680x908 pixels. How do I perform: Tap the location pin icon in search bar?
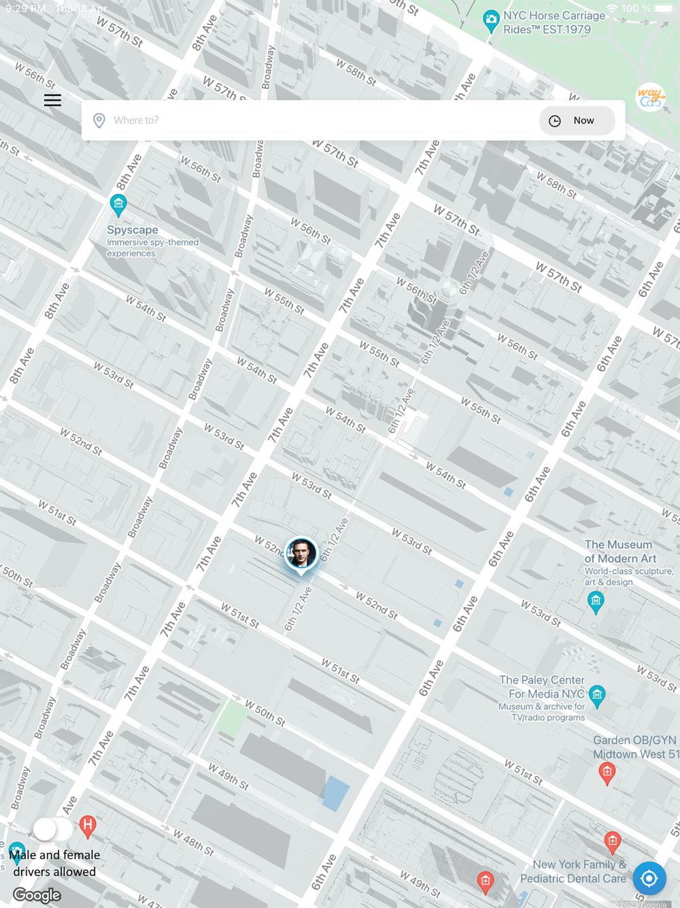click(99, 120)
